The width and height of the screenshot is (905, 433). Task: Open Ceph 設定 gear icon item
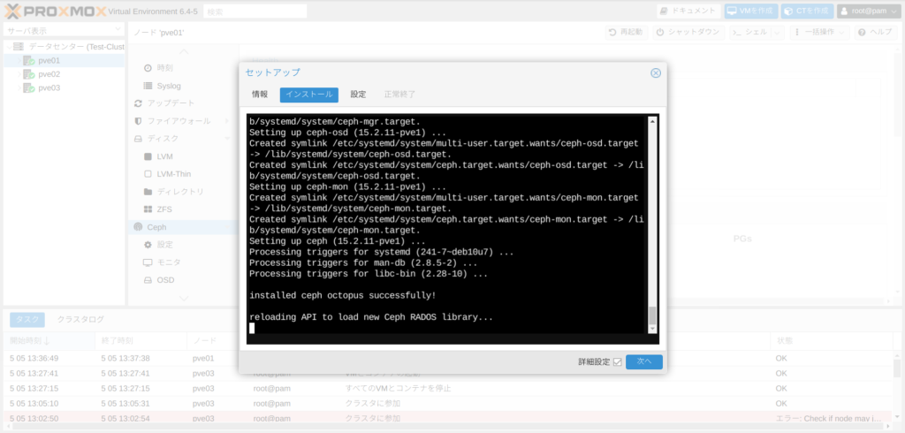click(148, 245)
